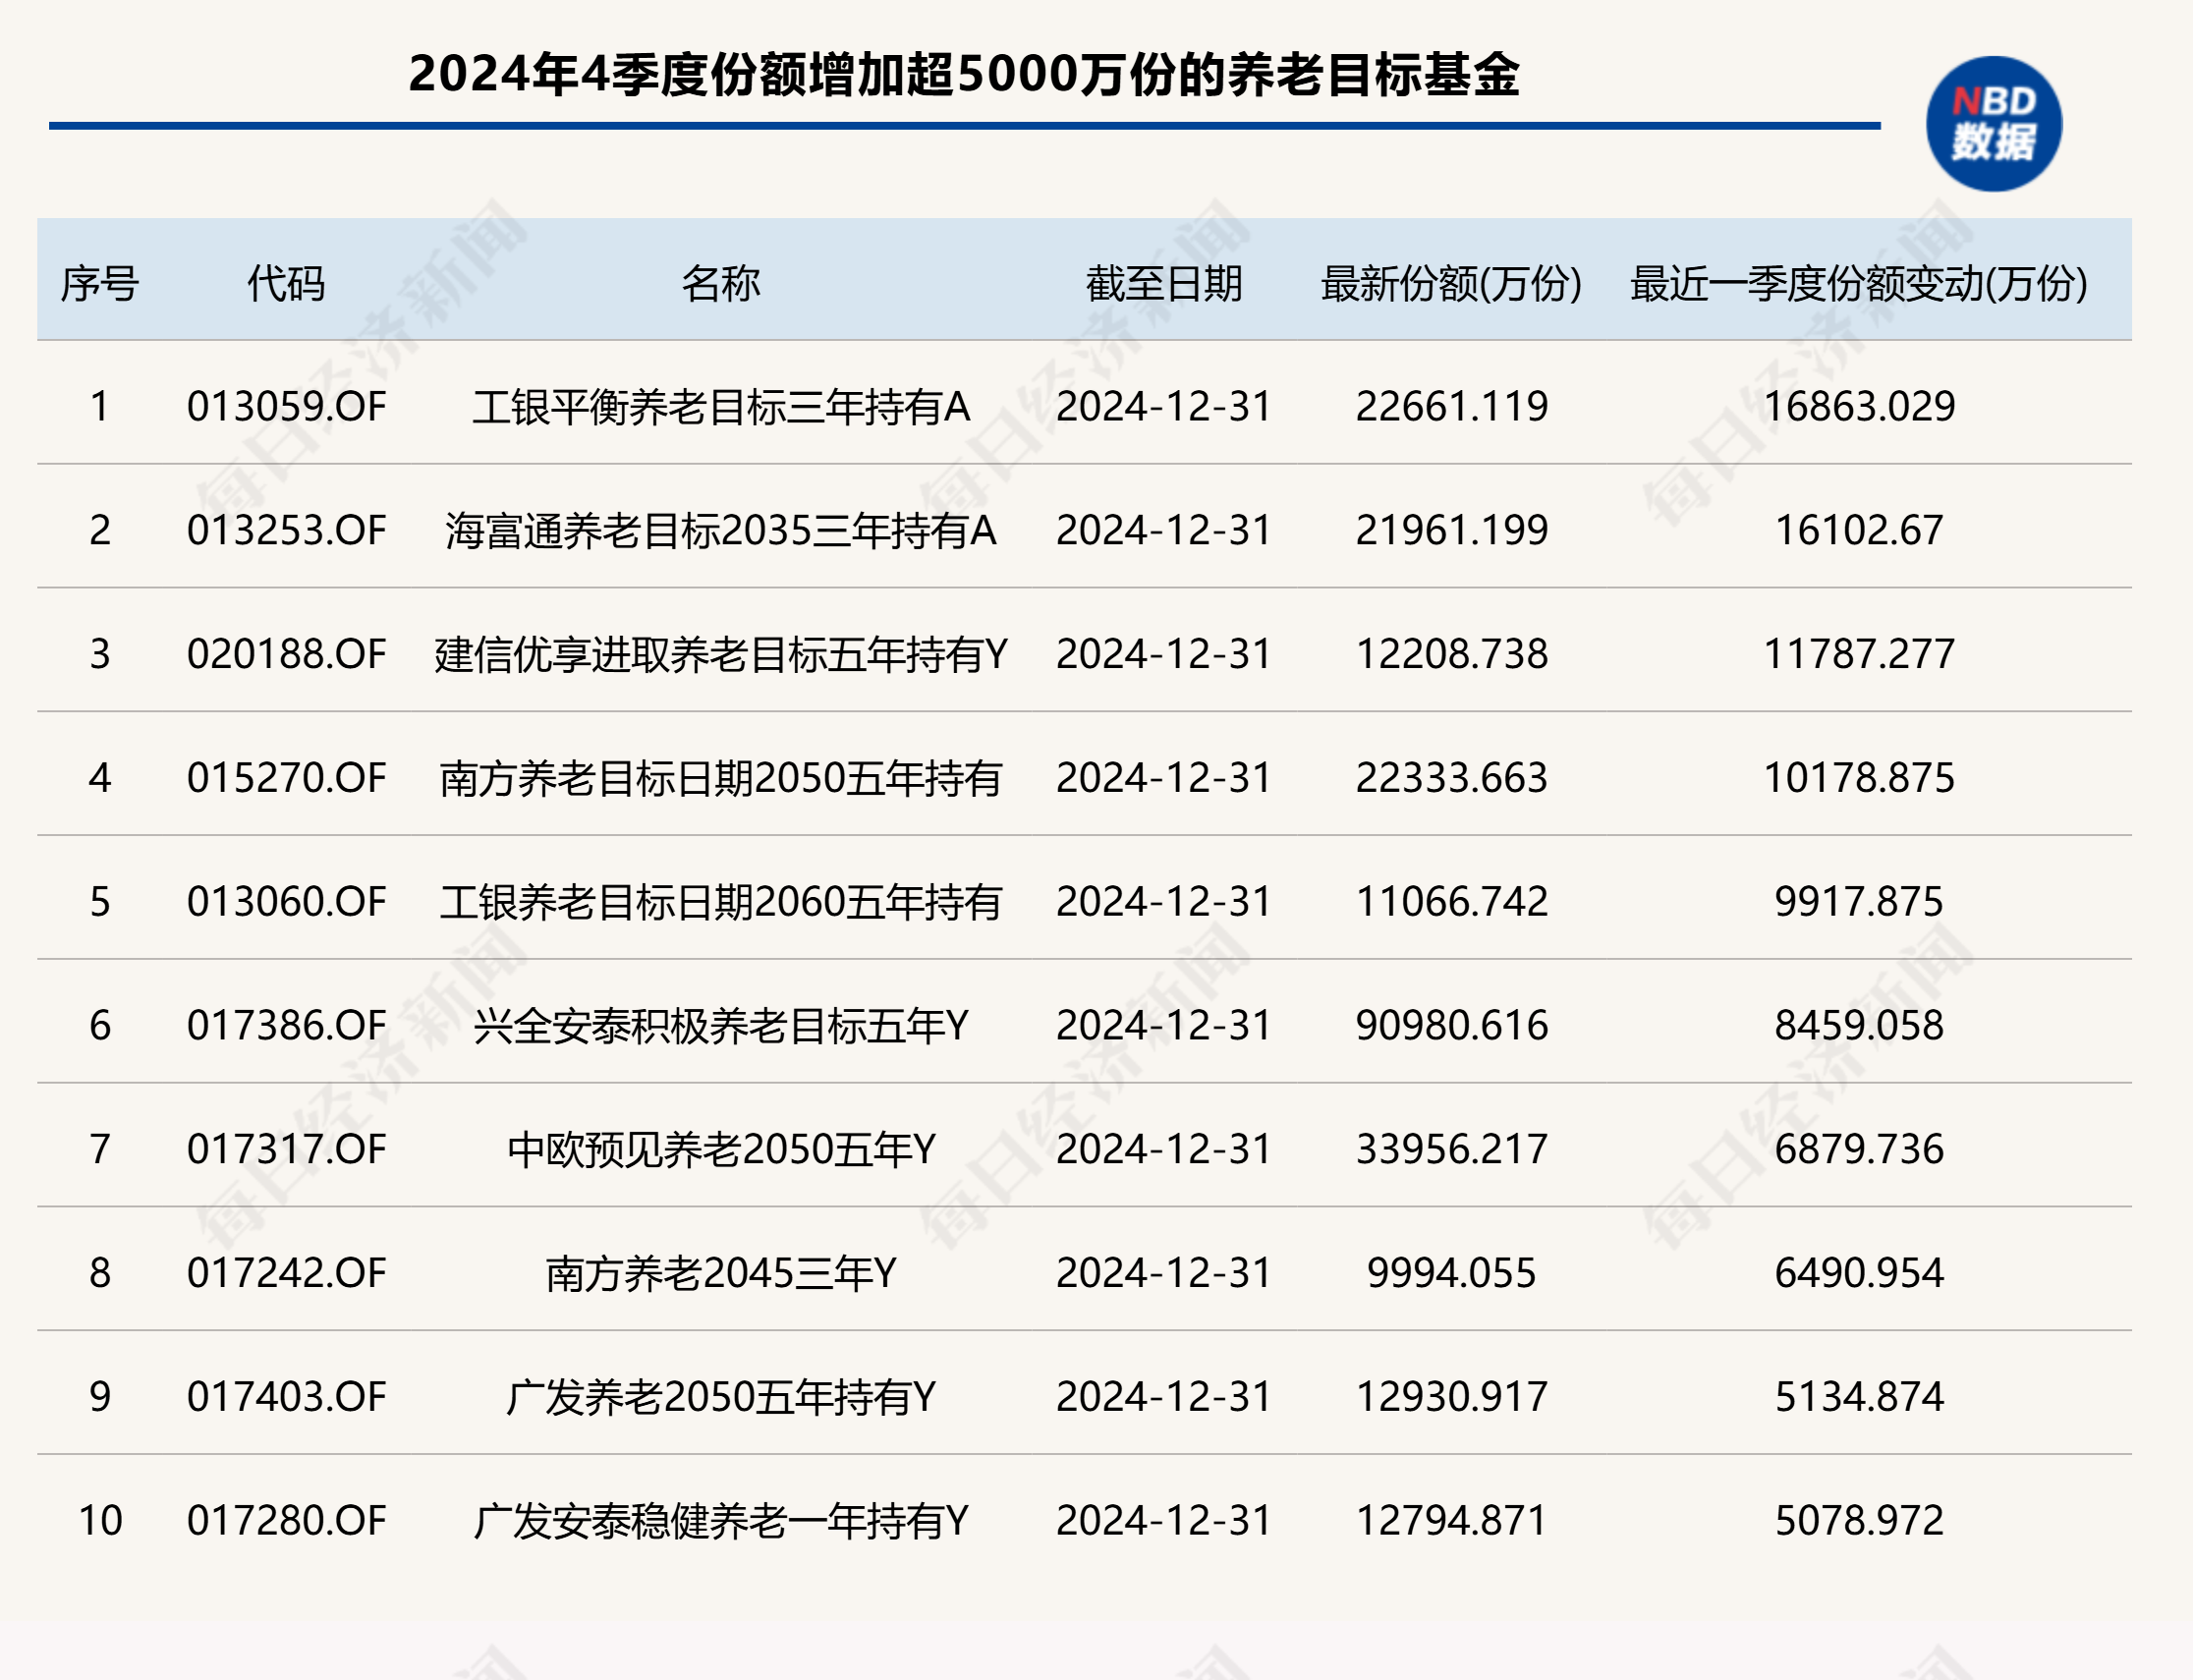Select the 最近一季度份额变动(万份) column header

pos(1859,284)
